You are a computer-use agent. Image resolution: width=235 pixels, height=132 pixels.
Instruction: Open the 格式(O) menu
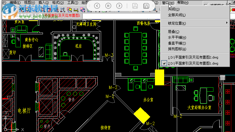point(58,3)
